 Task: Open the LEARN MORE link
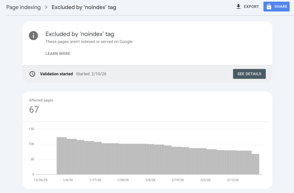(58, 54)
